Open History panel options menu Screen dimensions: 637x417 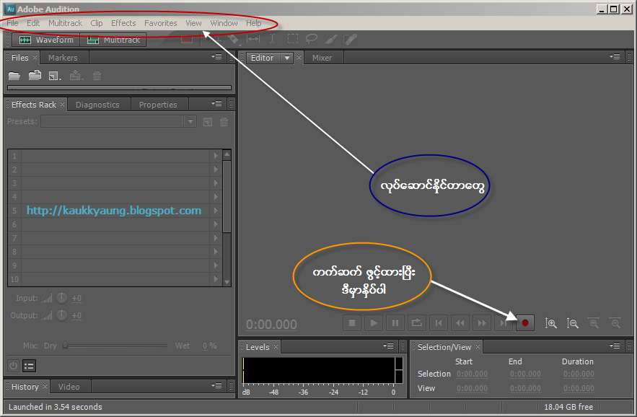point(216,385)
